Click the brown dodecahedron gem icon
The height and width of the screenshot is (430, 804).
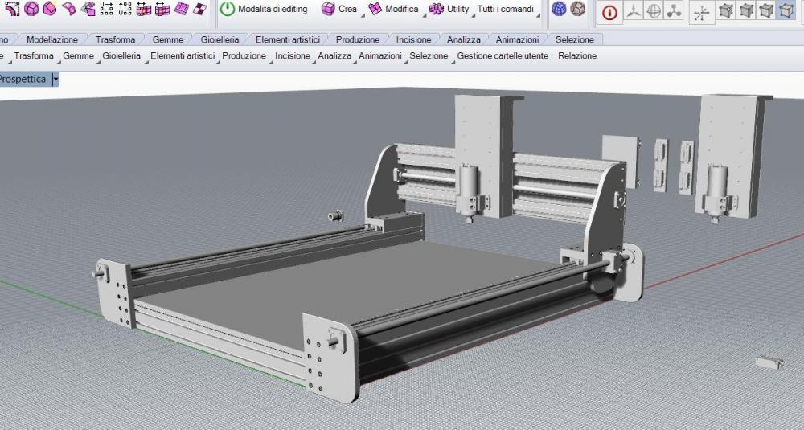[578, 10]
